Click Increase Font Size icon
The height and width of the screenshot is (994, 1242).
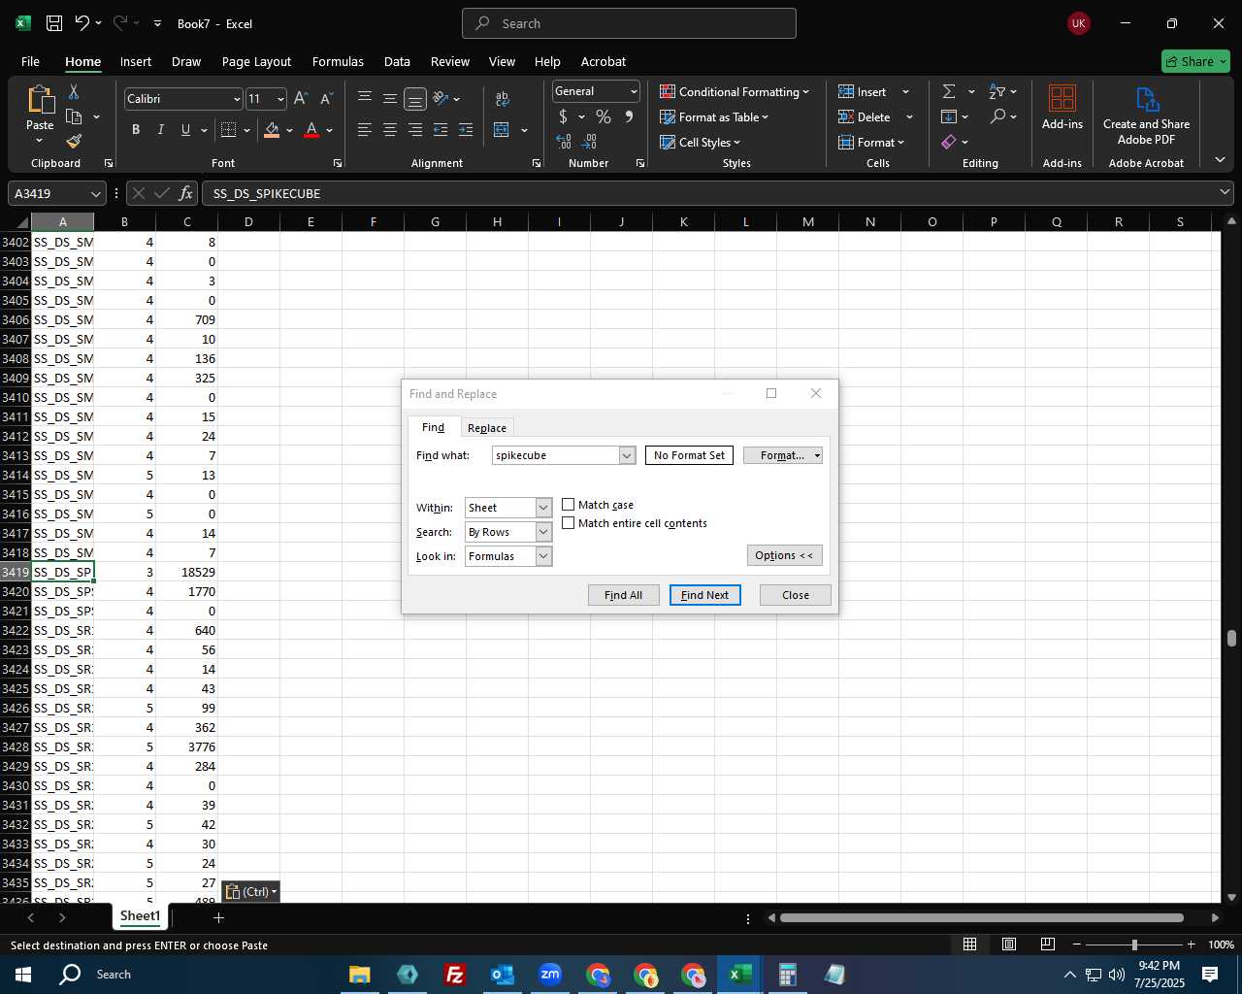[301, 99]
